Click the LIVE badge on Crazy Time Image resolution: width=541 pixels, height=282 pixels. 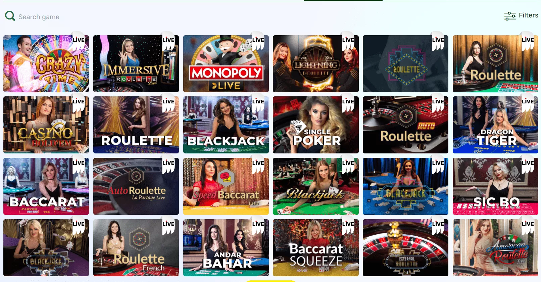point(79,40)
